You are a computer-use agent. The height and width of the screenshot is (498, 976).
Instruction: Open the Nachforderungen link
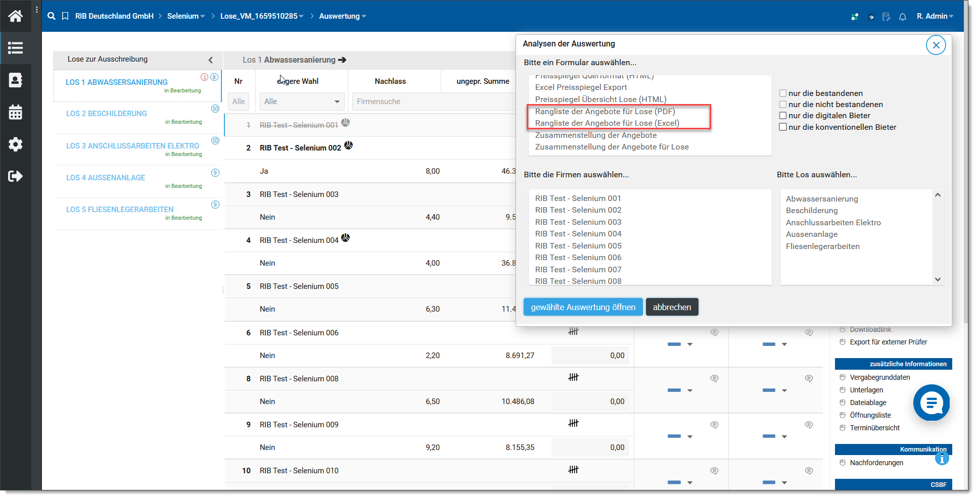(876, 463)
